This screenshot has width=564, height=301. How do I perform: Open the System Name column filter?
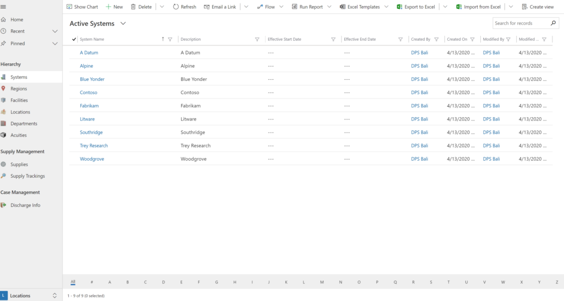(170, 40)
